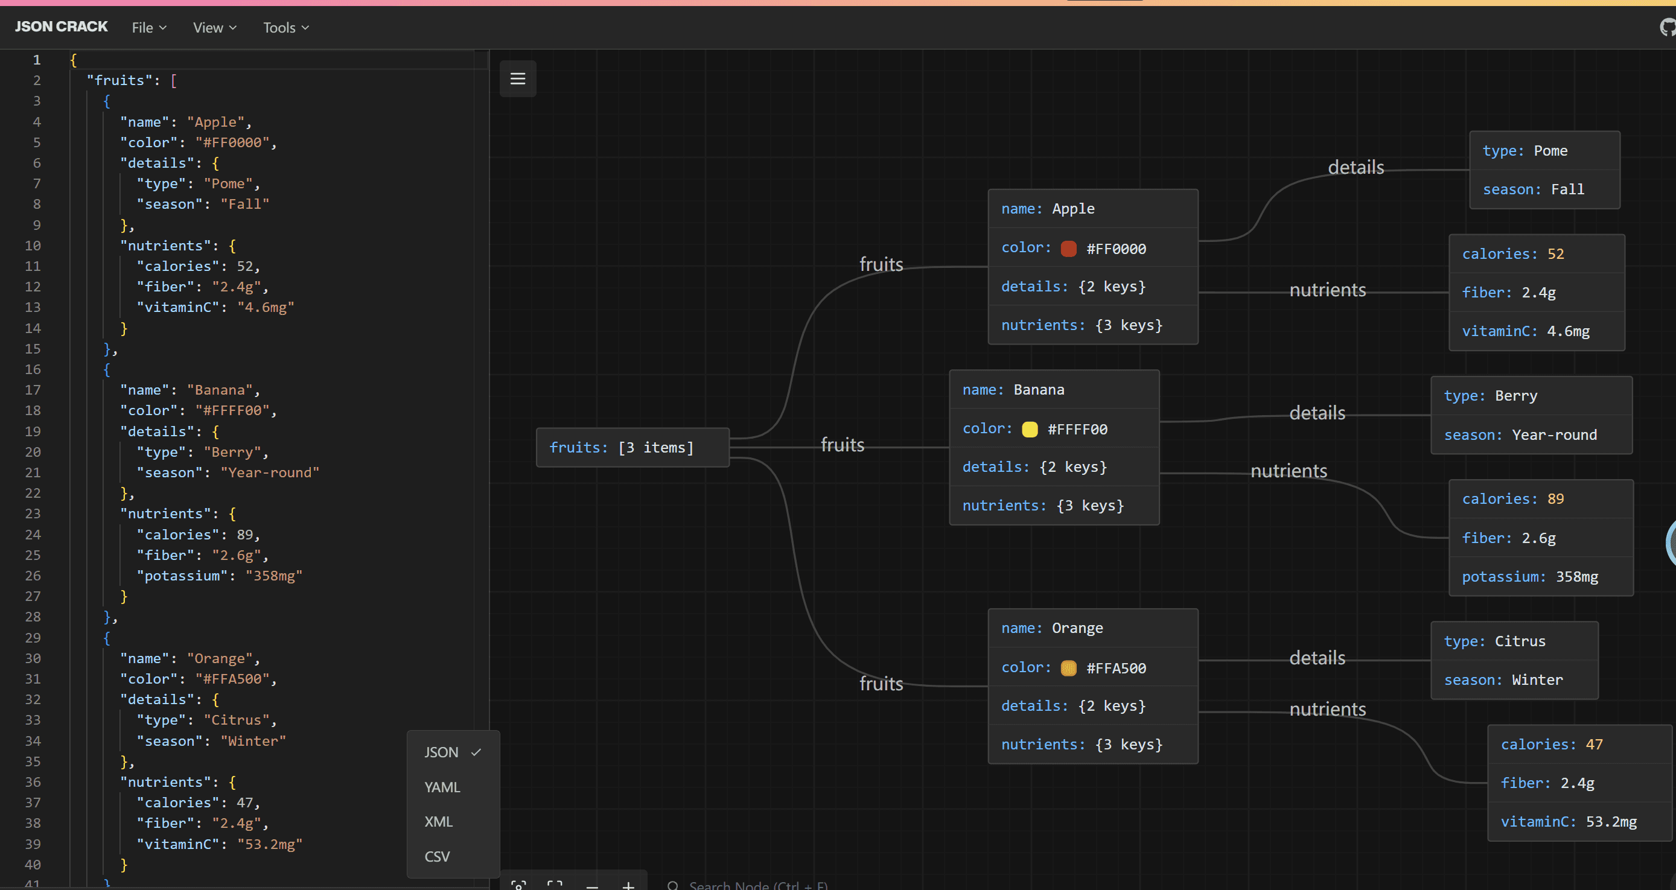Click the nutrients {3 keys} row in Apple node

click(x=1093, y=325)
